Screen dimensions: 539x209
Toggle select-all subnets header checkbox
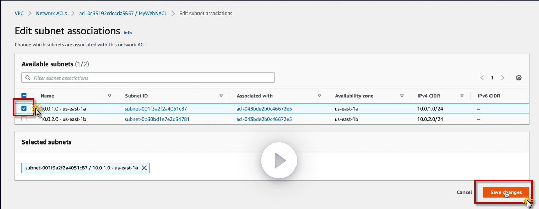[x=24, y=96]
